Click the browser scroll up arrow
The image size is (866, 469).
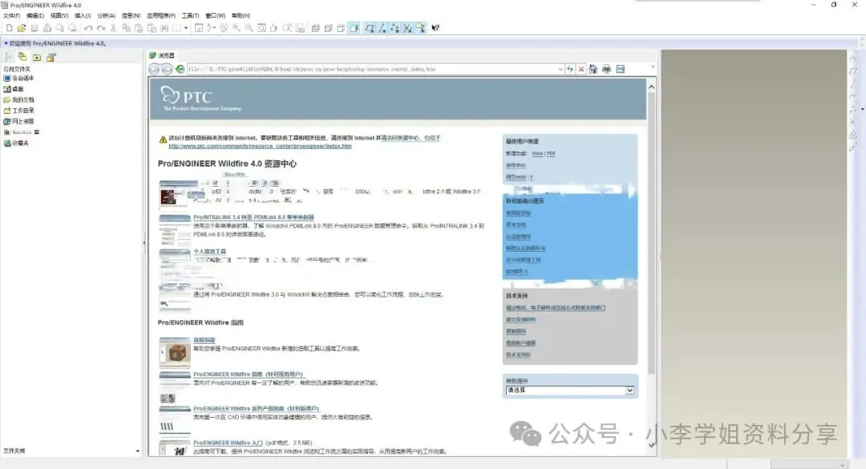point(651,87)
